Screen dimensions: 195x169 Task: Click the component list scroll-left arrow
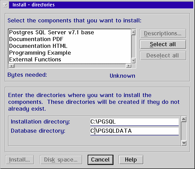click(12, 66)
